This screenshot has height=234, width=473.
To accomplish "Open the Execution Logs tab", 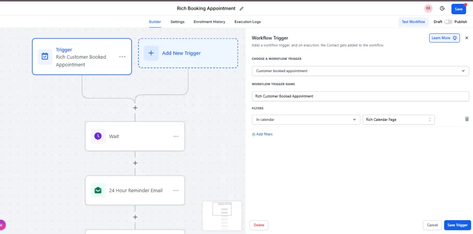I will (x=248, y=22).
